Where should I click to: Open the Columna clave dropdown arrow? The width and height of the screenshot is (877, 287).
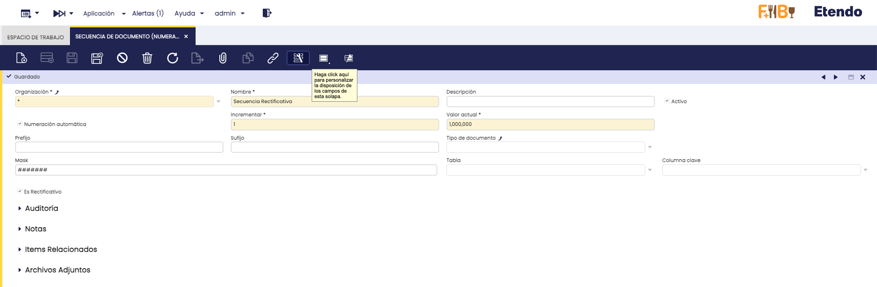click(x=865, y=170)
